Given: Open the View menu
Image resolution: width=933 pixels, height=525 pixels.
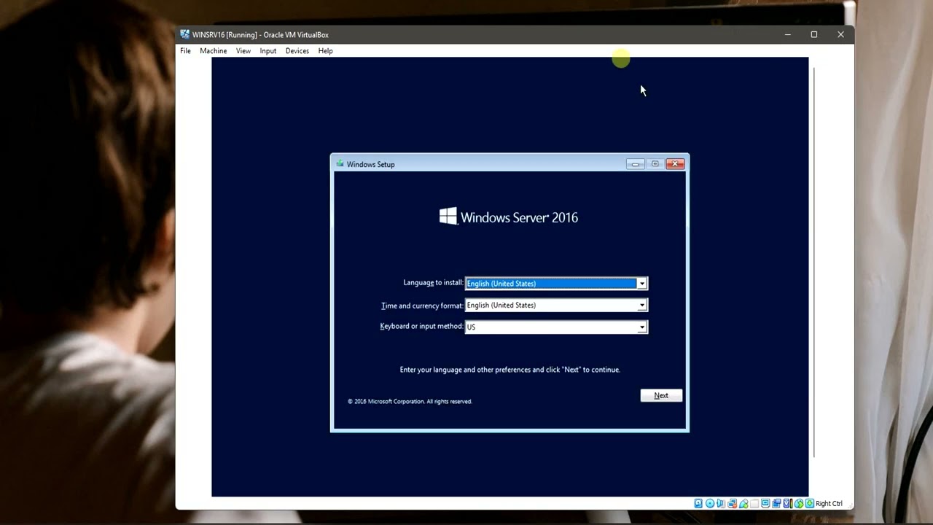Looking at the screenshot, I should tap(243, 51).
